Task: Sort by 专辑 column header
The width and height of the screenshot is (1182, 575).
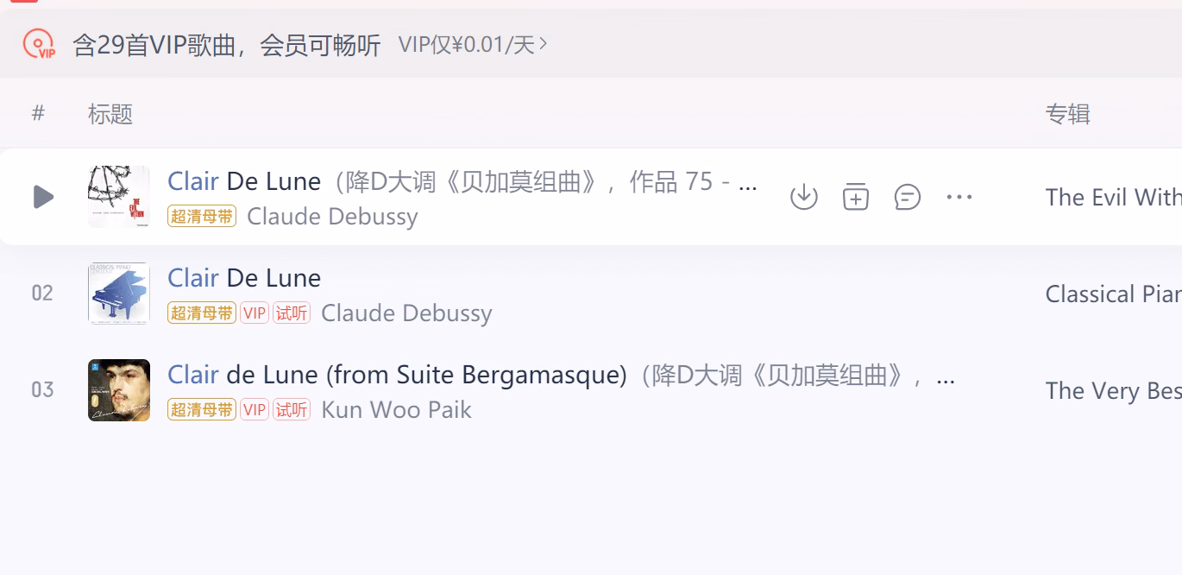Action: (x=1068, y=113)
